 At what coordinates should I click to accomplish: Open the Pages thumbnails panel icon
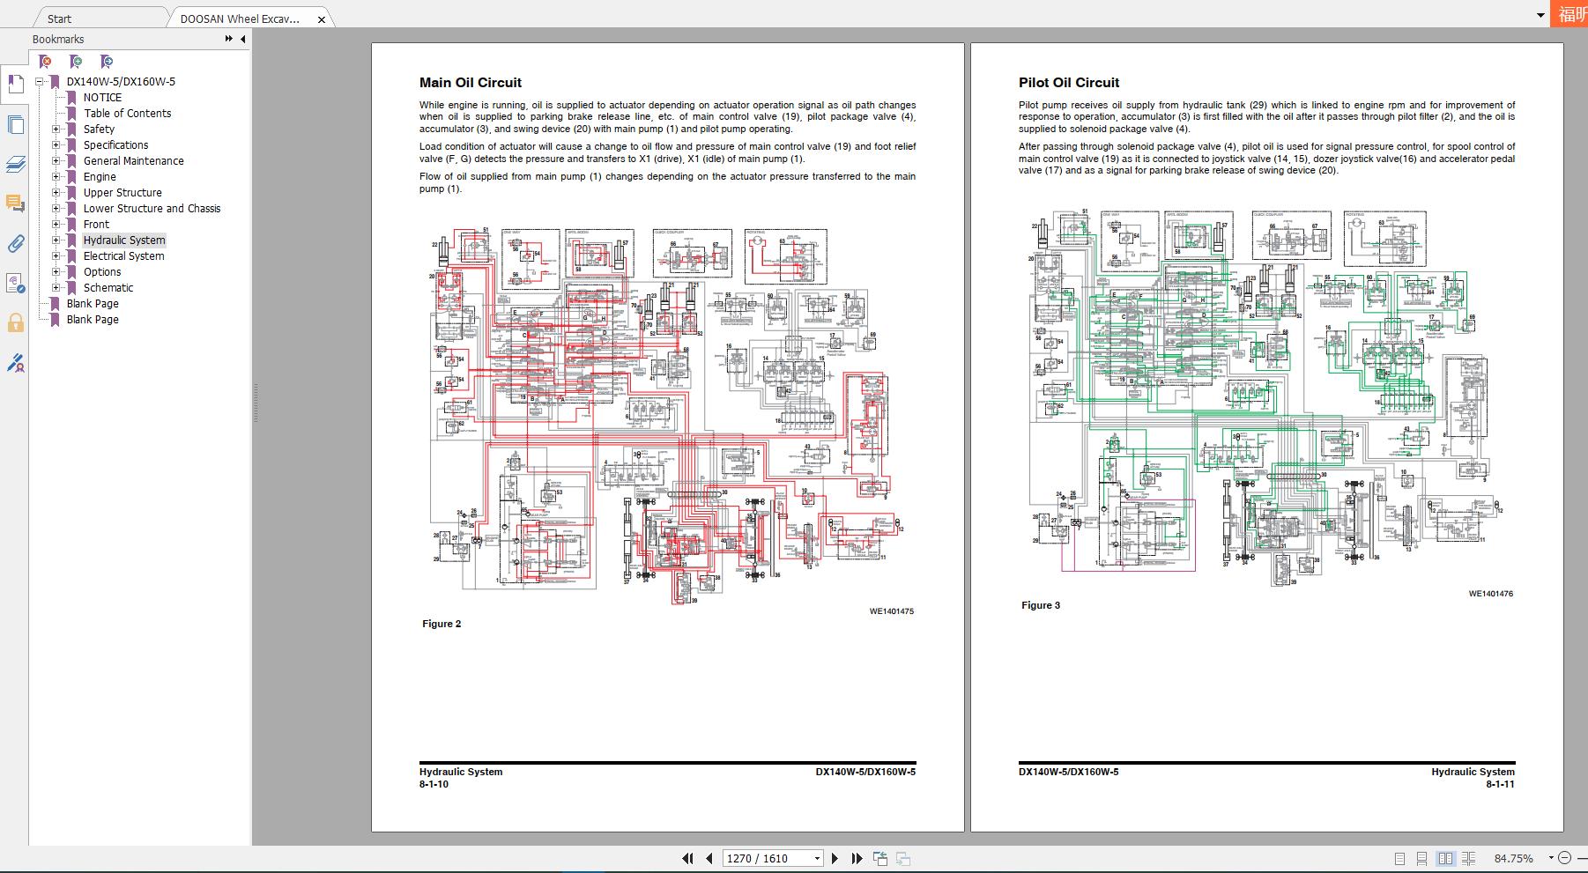(15, 124)
